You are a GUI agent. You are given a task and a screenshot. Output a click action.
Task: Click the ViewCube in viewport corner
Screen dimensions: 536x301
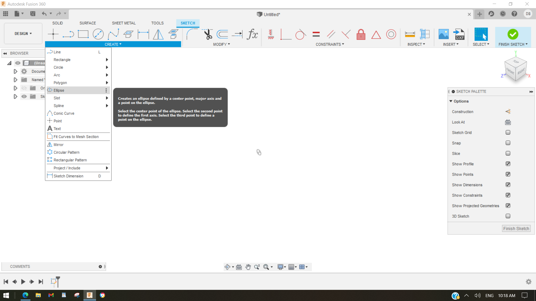pyautogui.click(x=515, y=69)
